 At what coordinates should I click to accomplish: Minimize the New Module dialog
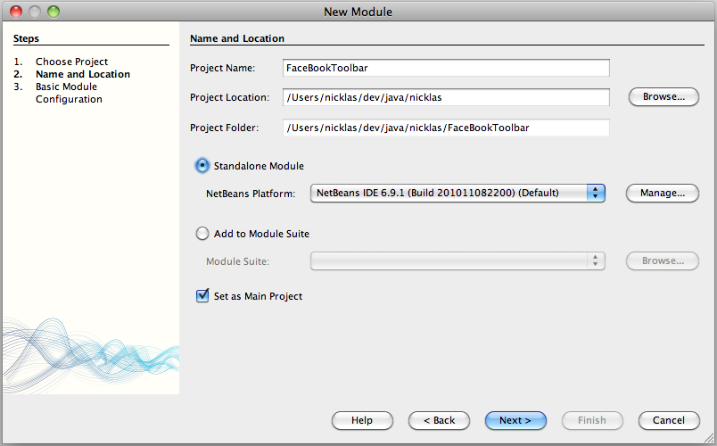[x=35, y=12]
